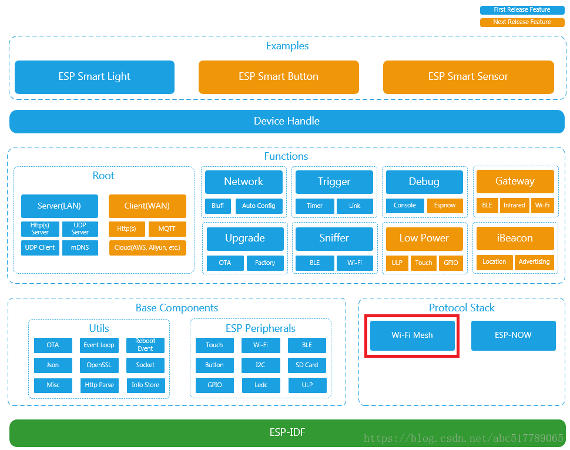Select the Network function block
This screenshot has width=570, height=450.
(243, 182)
